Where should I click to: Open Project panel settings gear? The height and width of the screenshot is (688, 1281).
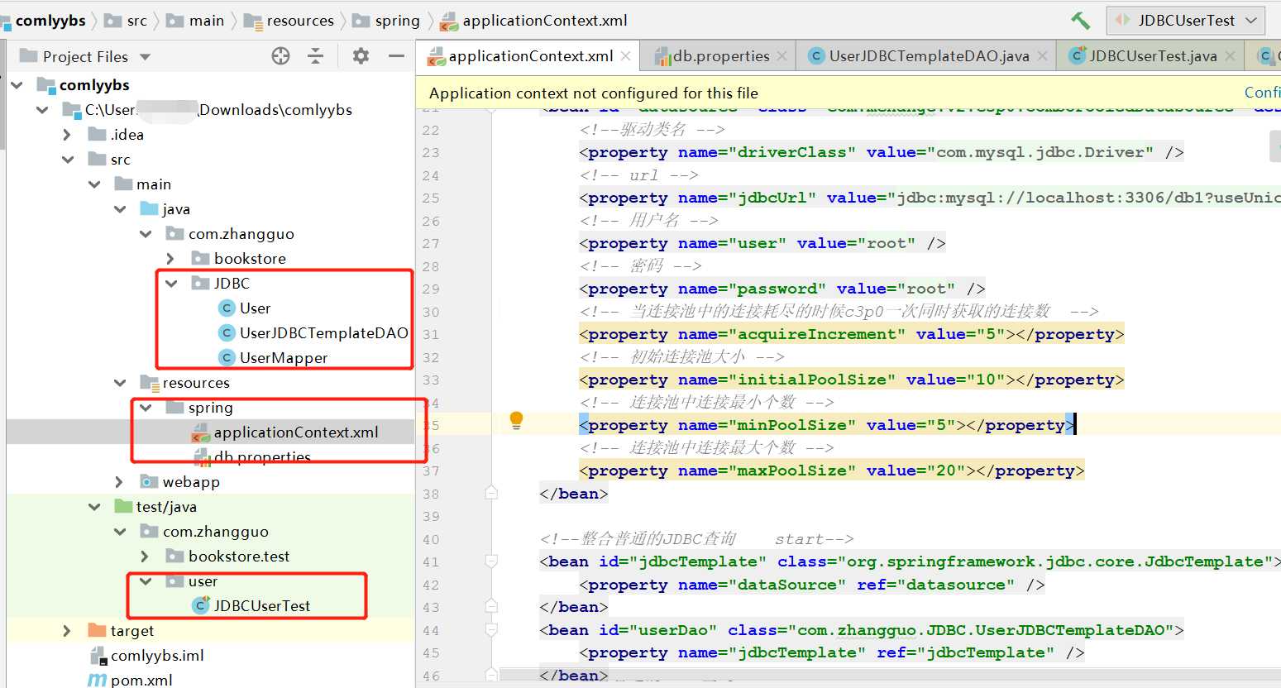(x=361, y=56)
